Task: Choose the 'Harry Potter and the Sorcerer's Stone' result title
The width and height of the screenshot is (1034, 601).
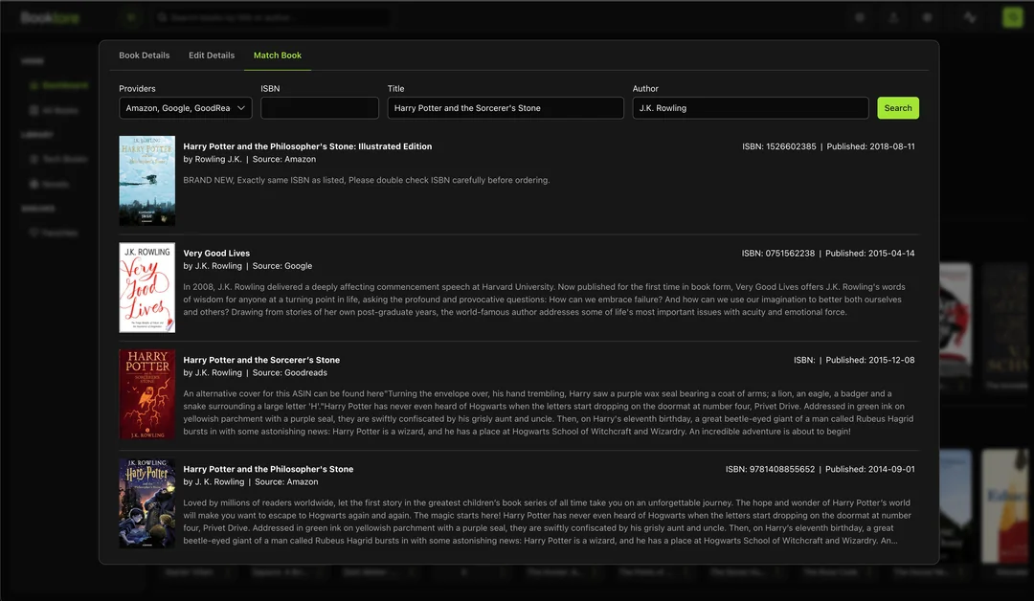Action: click(261, 360)
